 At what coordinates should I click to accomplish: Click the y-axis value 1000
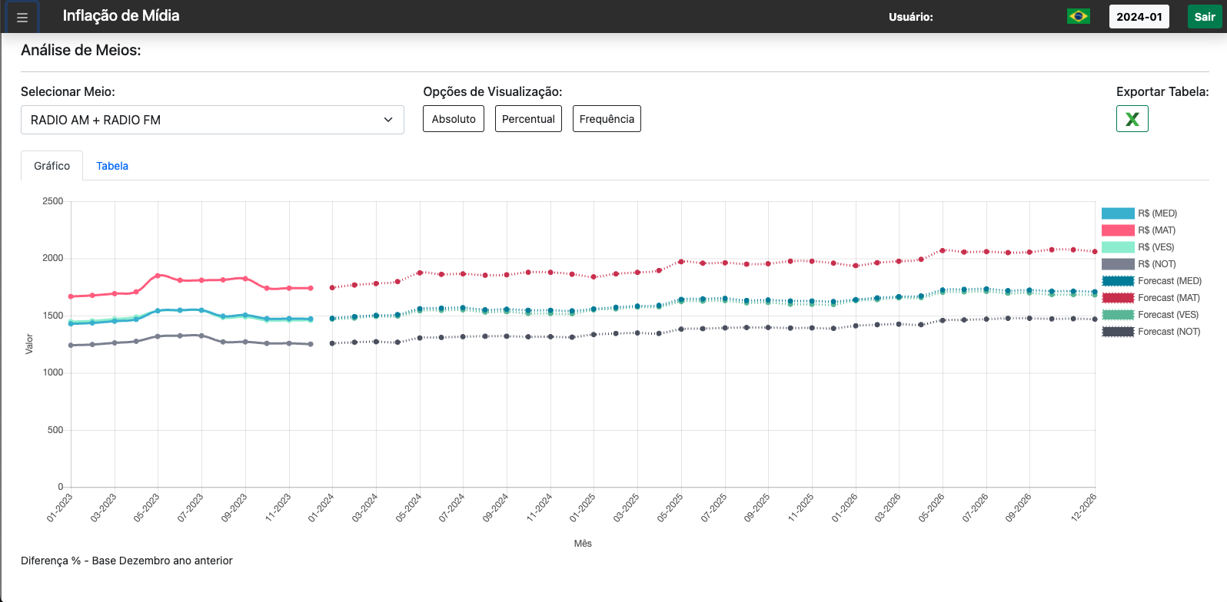[x=53, y=372]
